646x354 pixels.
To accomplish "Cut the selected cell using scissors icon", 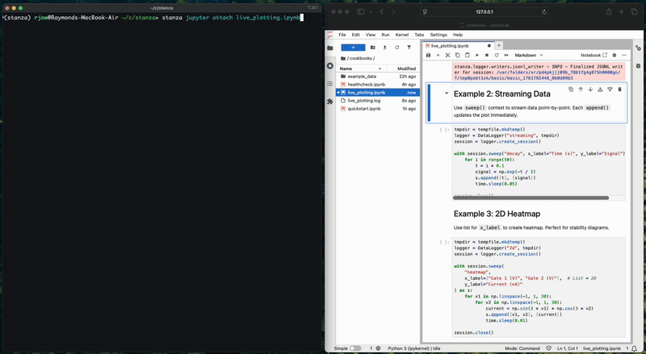I will [447, 55].
